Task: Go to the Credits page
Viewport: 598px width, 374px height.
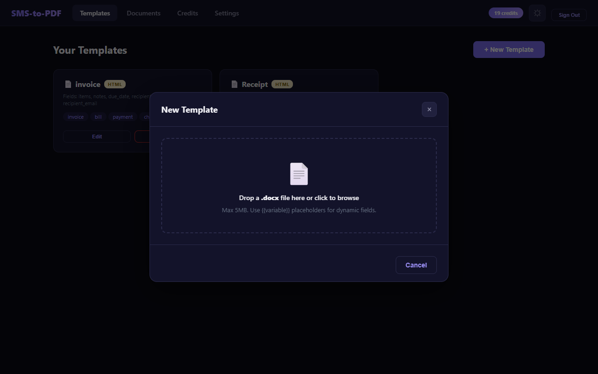Action: coord(187,13)
